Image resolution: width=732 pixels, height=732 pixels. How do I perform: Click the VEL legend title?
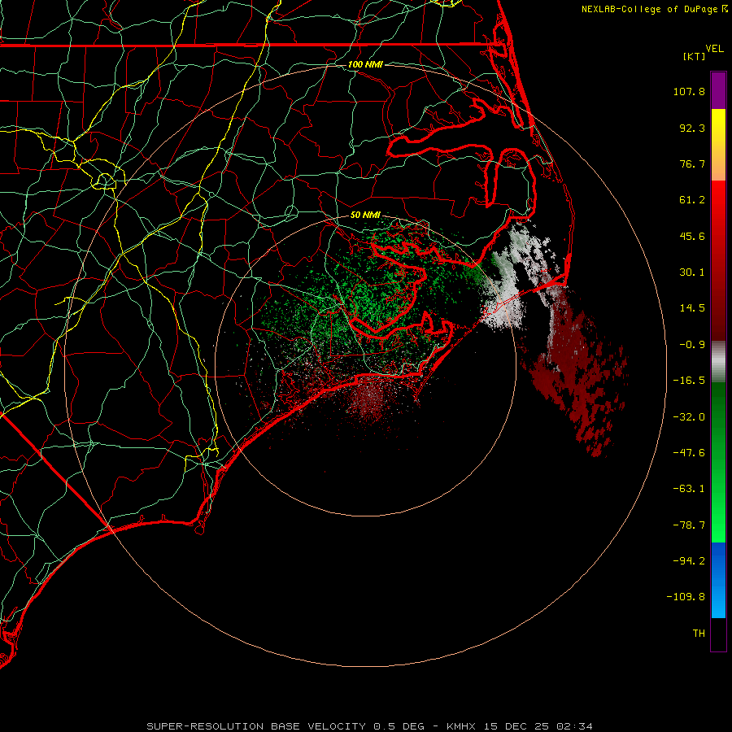click(714, 49)
